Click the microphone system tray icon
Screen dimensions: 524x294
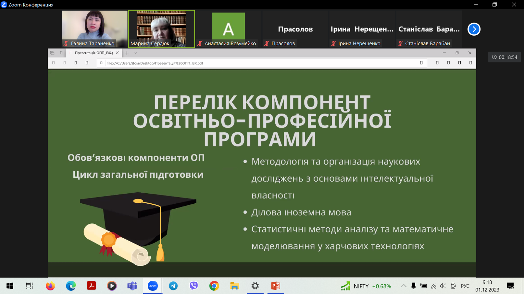[x=413, y=286]
